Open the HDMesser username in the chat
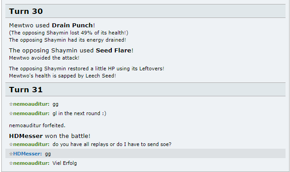Image resolution: width=290 pixels, height=172 pixels. 27,154
